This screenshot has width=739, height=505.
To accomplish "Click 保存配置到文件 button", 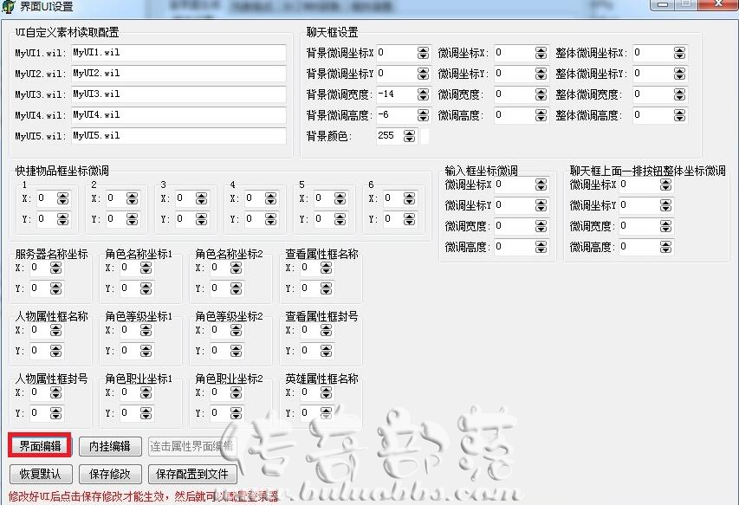I will click(192, 474).
